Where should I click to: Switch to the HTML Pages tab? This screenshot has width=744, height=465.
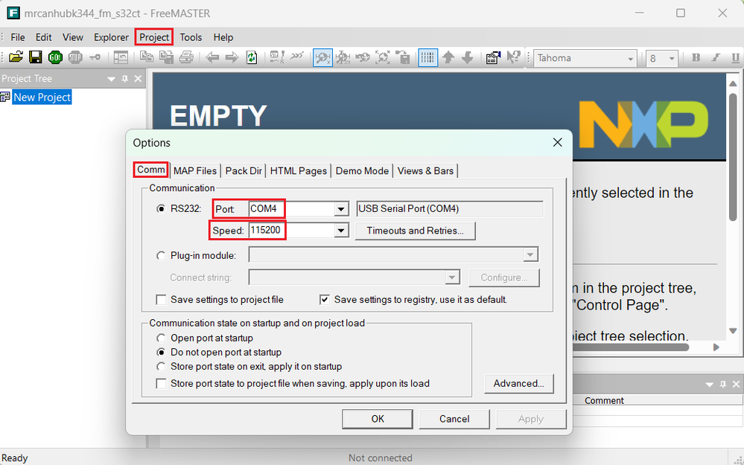[299, 171]
